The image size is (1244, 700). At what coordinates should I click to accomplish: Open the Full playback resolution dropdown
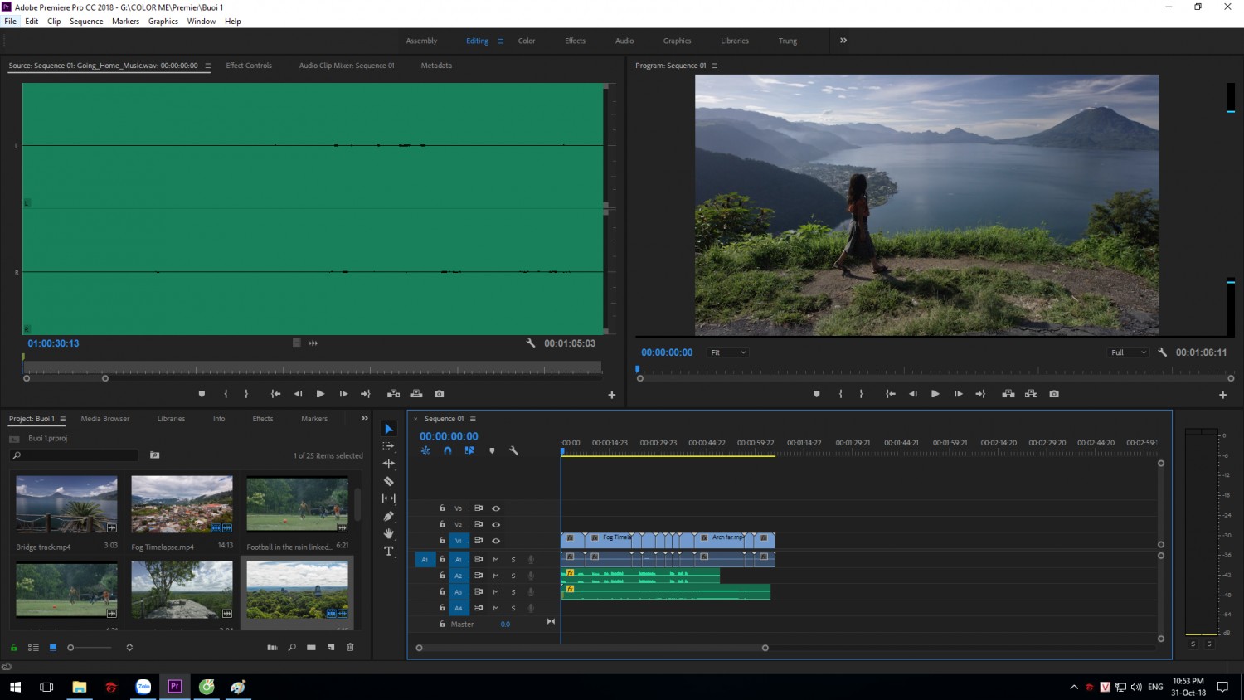pos(1129,352)
